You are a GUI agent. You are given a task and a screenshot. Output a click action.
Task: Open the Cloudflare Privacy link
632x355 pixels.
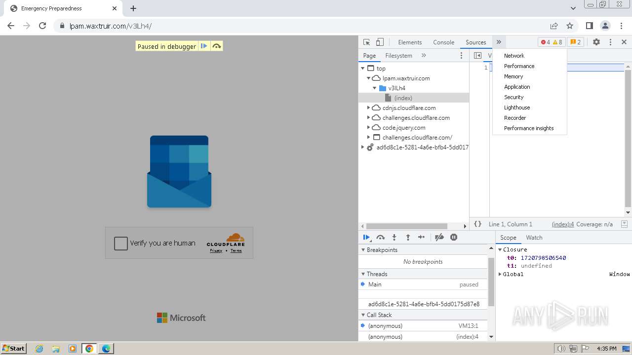coord(216,250)
